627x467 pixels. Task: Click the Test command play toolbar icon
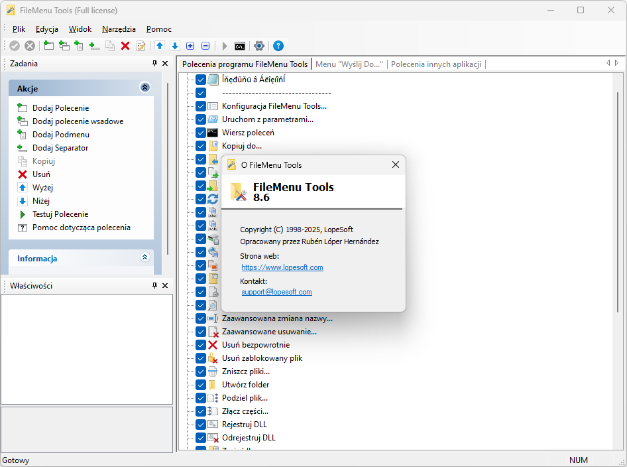coord(225,46)
